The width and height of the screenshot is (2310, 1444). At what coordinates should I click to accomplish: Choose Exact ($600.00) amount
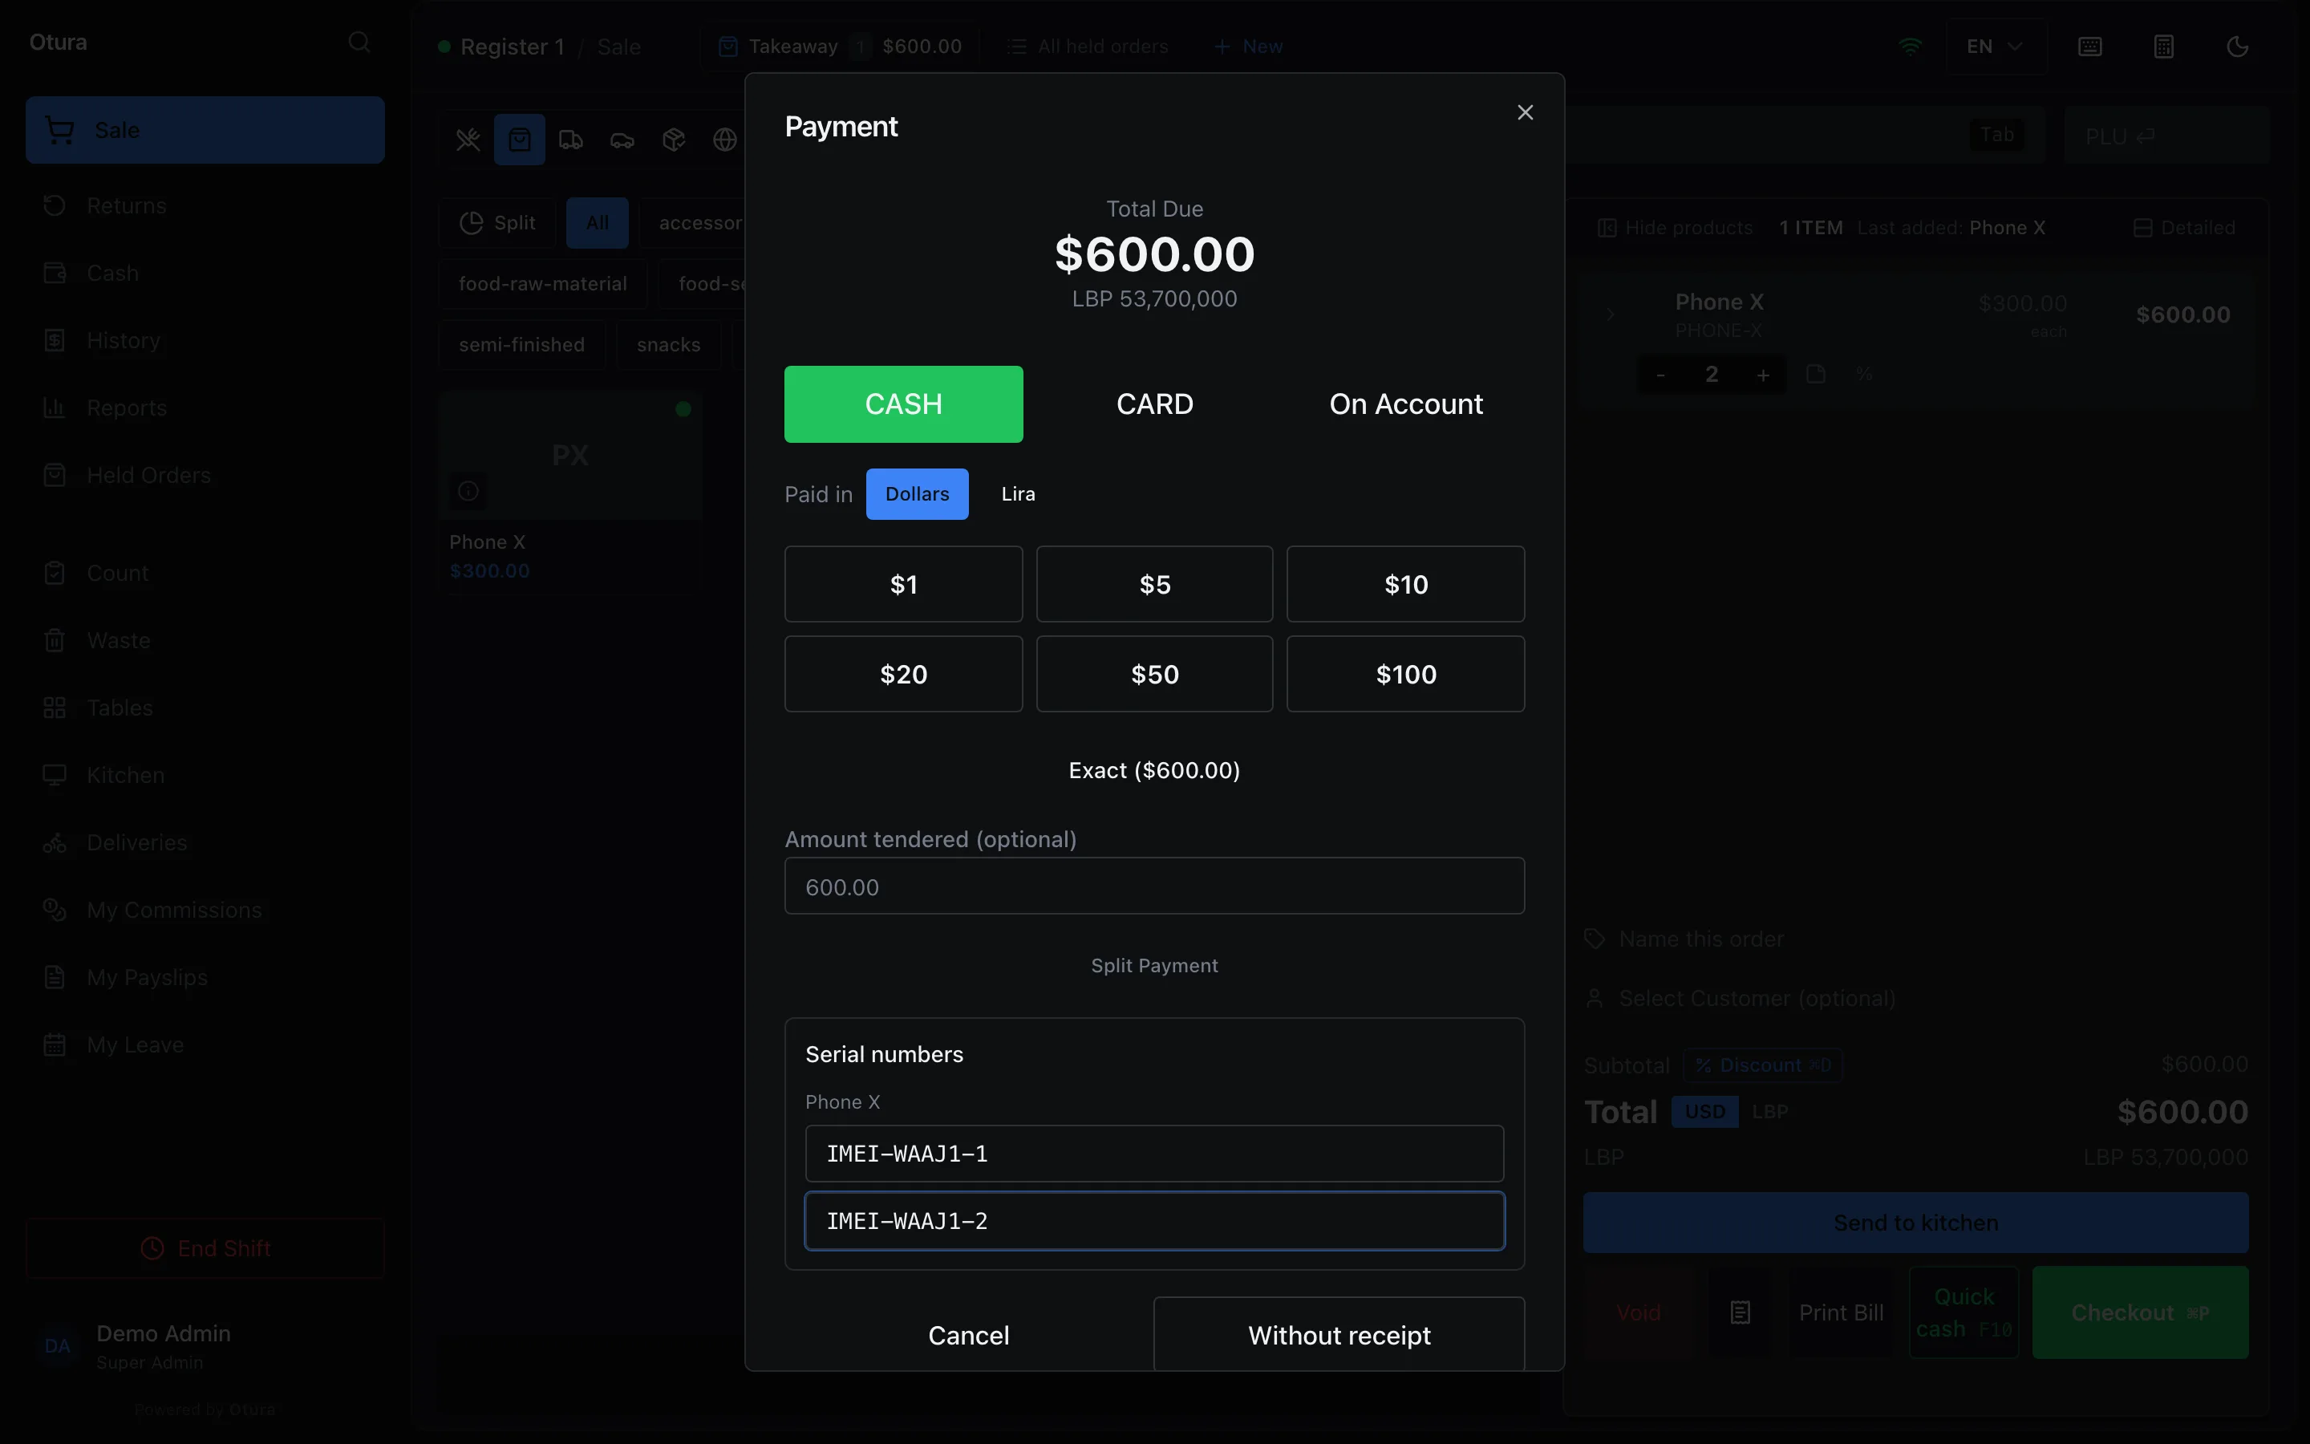(1154, 771)
